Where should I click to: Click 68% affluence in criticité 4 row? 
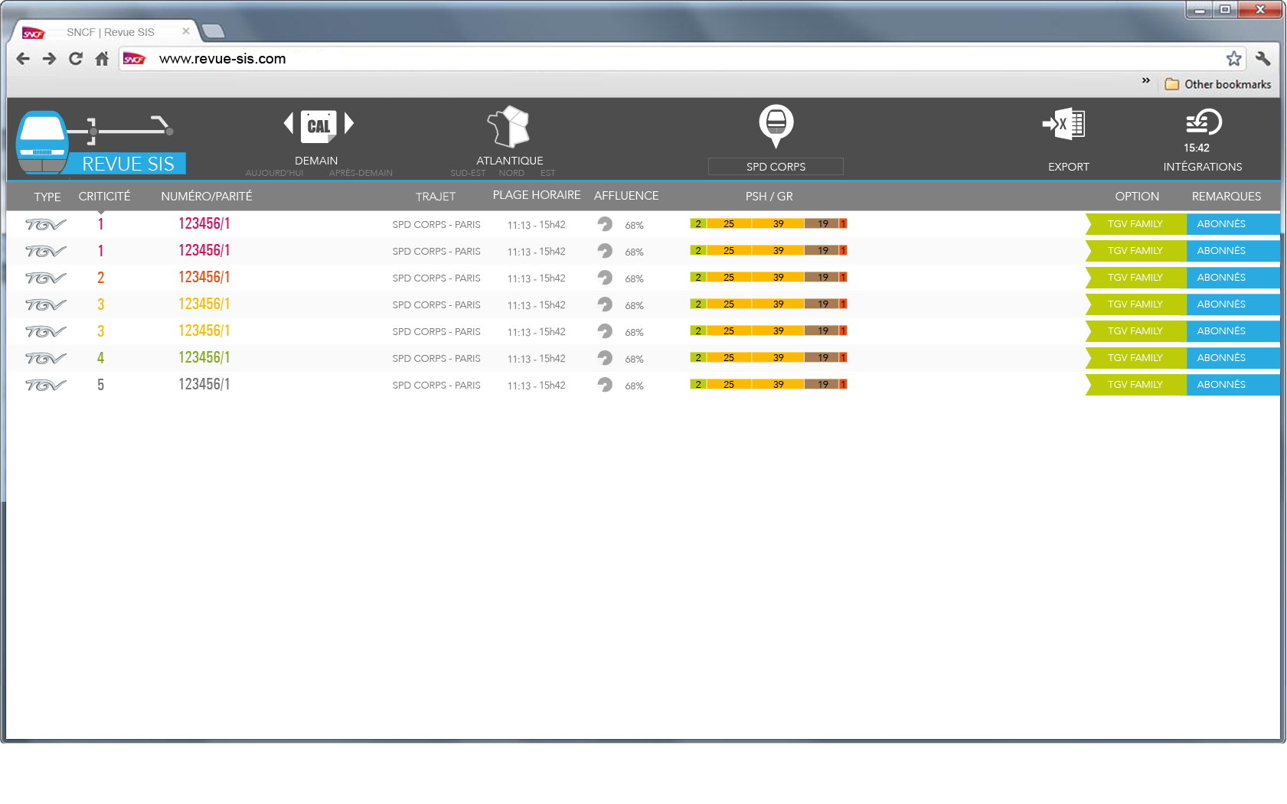634,359
